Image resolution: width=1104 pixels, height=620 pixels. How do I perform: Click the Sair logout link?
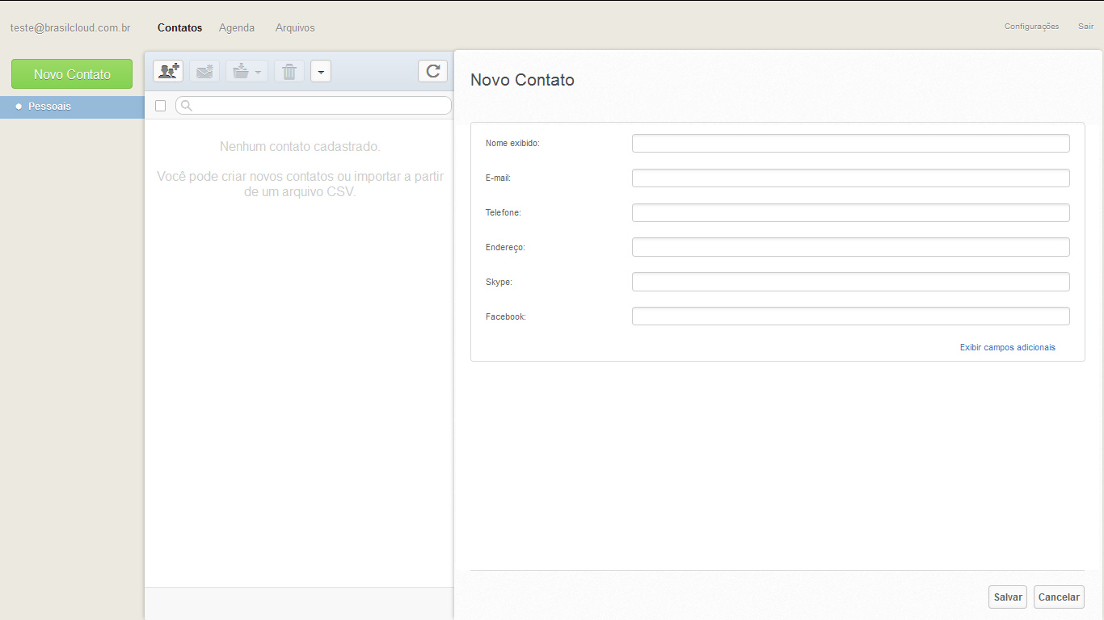click(x=1085, y=27)
